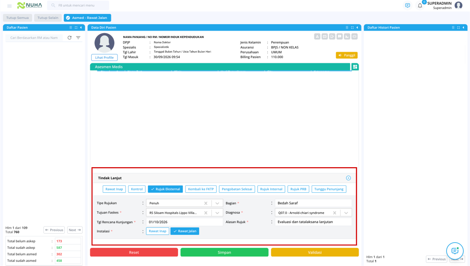Click the red Reset button
470x266 pixels.
coord(134,253)
